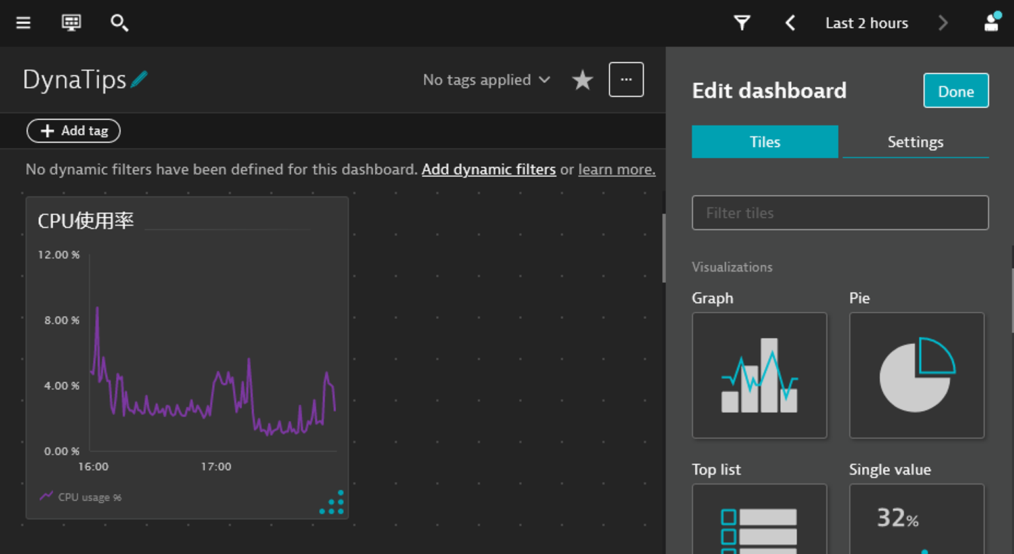Open the more options ellipsis menu
The image size is (1014, 554).
coord(626,80)
